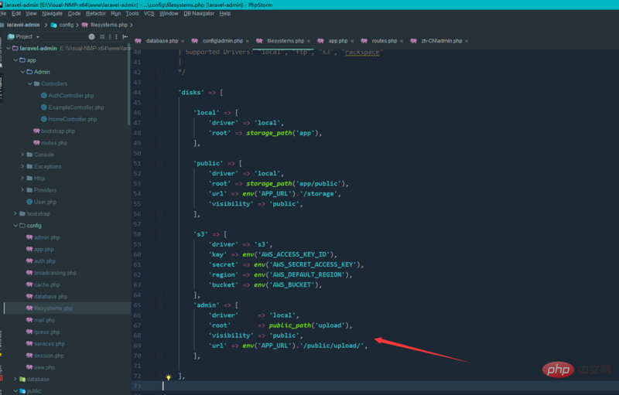
Task: Collapse the Controllers folder
Action: pos(29,84)
